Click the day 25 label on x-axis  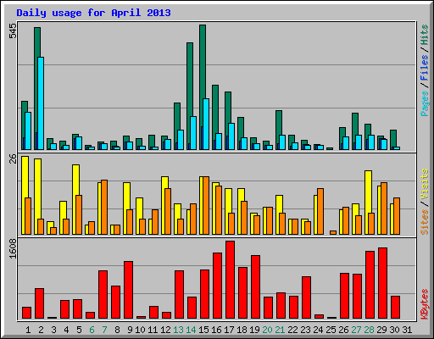(x=331, y=330)
